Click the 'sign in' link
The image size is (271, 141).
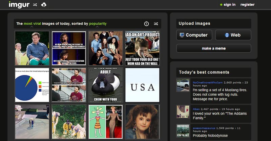pos(229,5)
